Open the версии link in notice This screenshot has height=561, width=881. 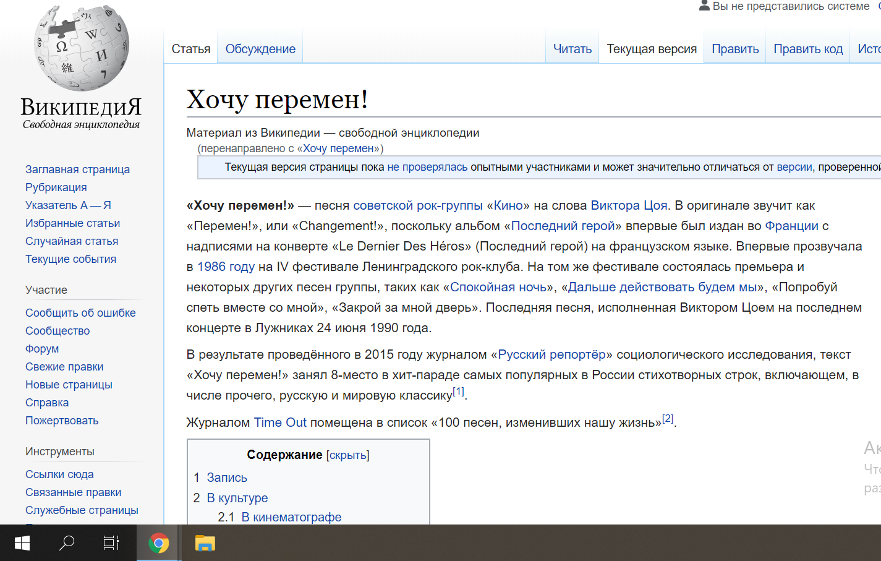[794, 167]
